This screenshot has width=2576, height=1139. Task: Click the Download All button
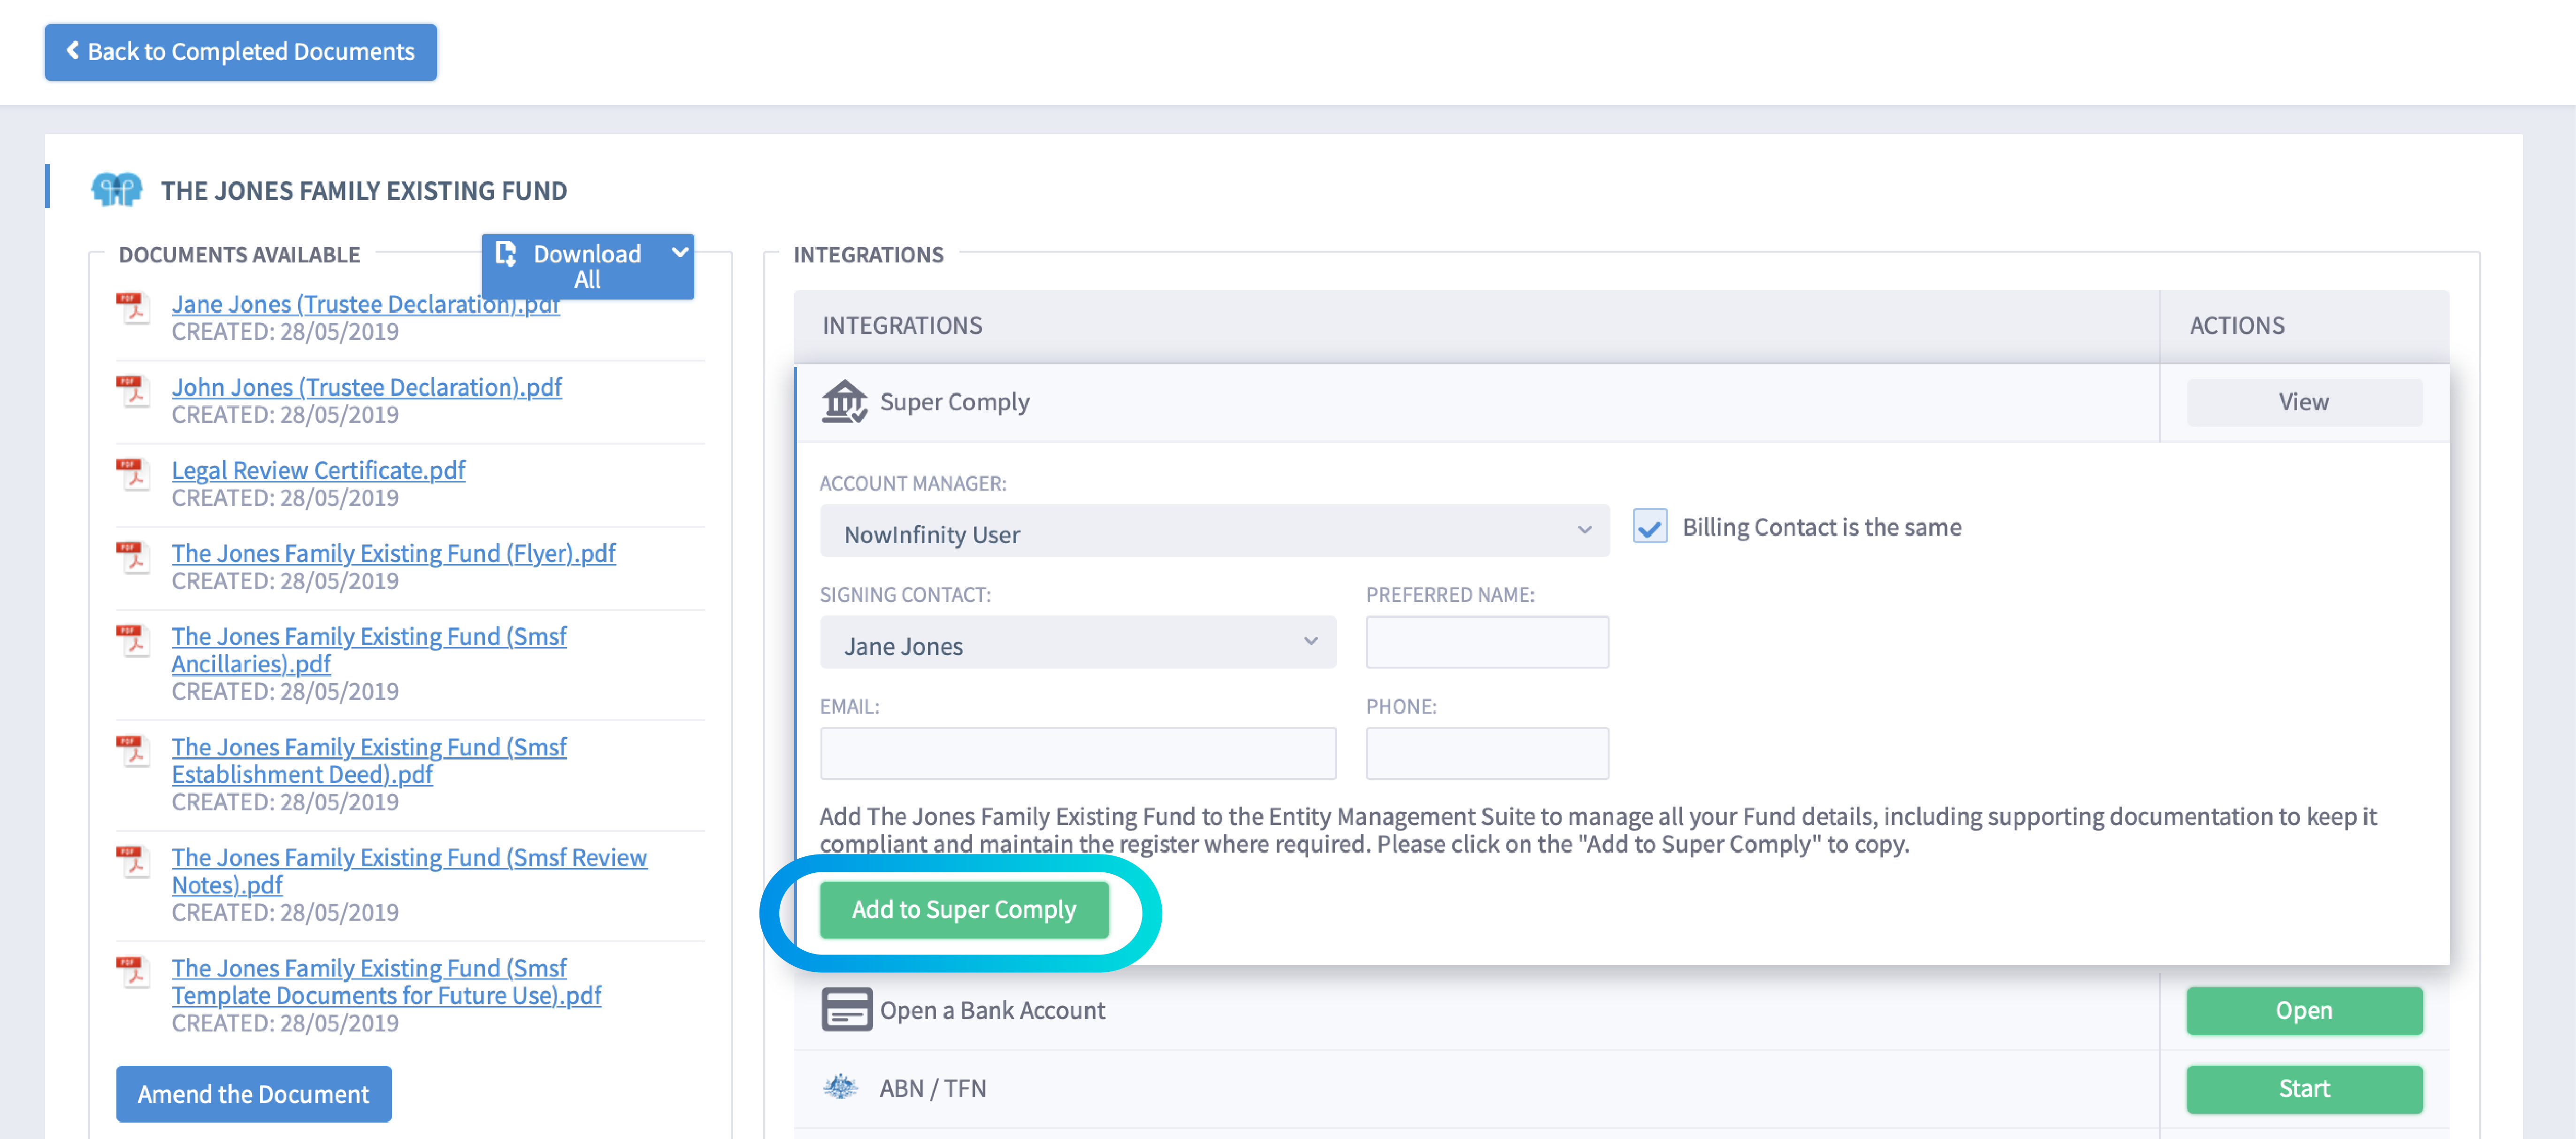[588, 267]
